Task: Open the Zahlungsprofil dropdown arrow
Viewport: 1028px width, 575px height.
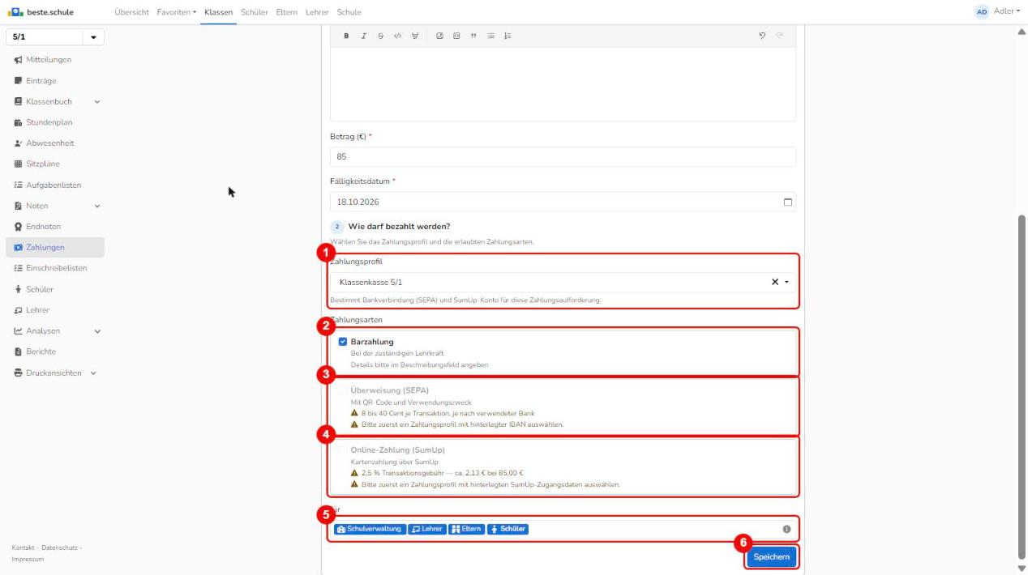Action: (x=787, y=282)
